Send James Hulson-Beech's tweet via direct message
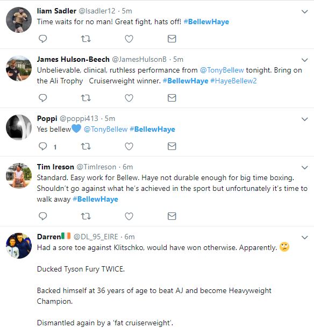Viewport: 314px width, 328px height. coord(172,98)
